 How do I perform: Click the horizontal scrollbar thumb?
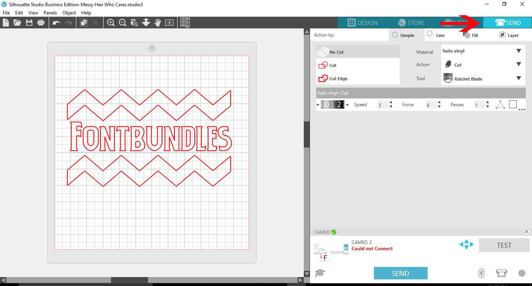129,280
